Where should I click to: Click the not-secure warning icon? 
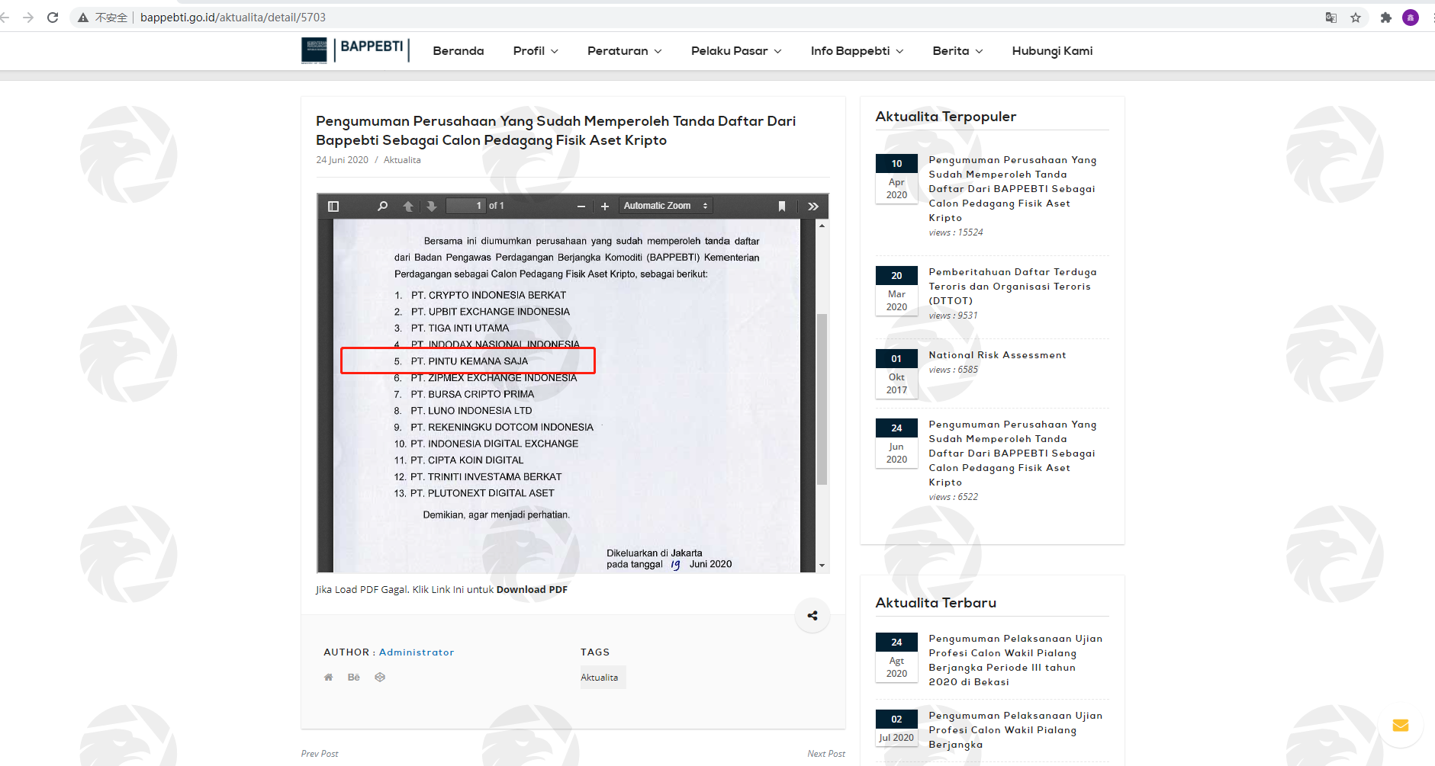(83, 18)
